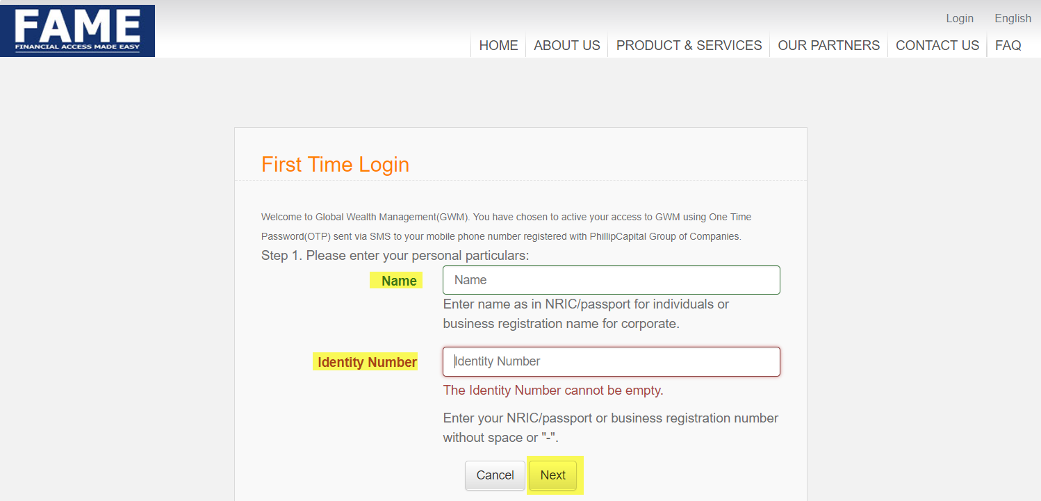Click the Step 1 personal particulars text
The width and height of the screenshot is (1041, 501).
pyautogui.click(x=395, y=256)
